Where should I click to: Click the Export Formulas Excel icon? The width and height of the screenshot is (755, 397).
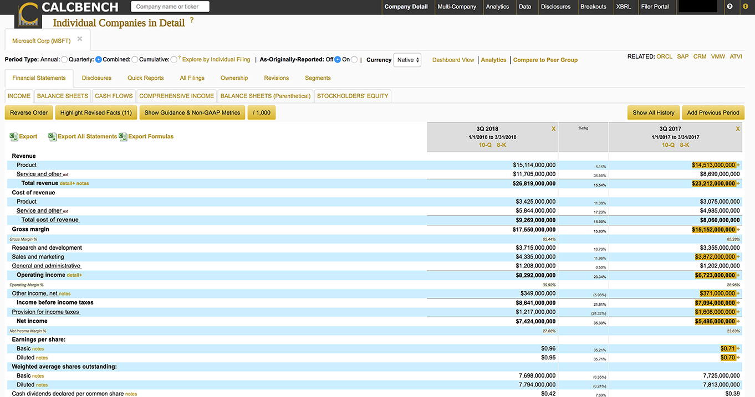123,137
